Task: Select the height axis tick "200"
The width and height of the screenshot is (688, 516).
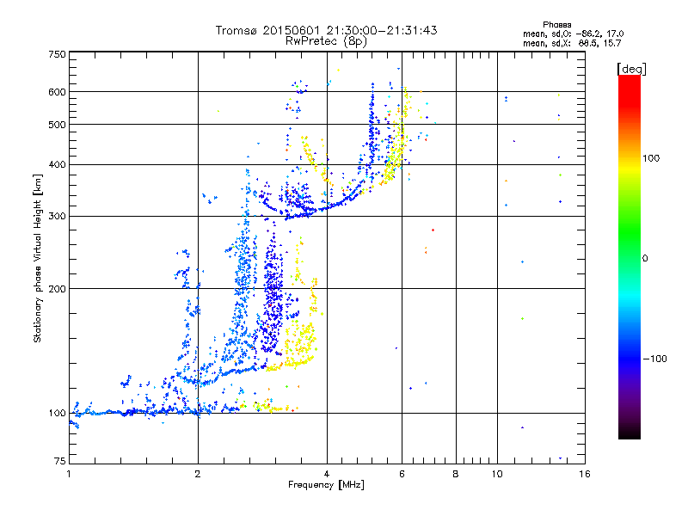Action: [x=57, y=289]
